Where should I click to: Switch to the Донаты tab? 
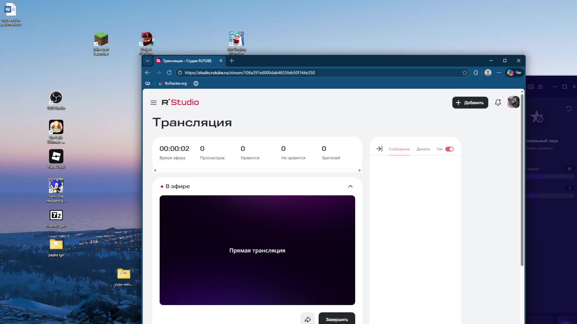423,149
